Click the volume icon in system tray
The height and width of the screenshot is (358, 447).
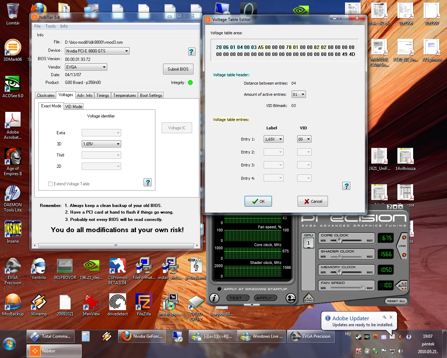coord(400,351)
